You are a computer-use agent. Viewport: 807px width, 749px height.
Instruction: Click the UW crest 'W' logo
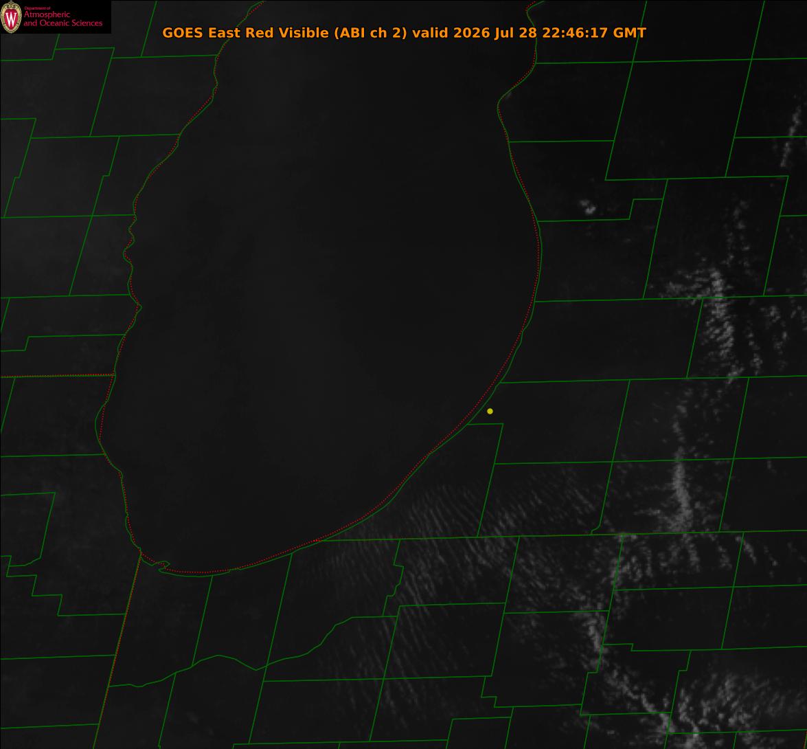[x=11, y=17]
